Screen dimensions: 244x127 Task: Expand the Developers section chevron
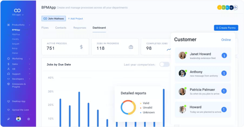click(29, 79)
